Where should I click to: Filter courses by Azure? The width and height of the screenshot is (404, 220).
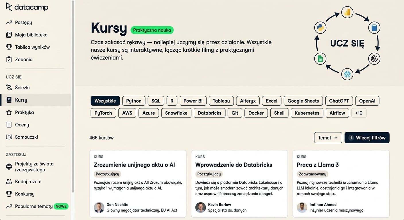pos(149,113)
